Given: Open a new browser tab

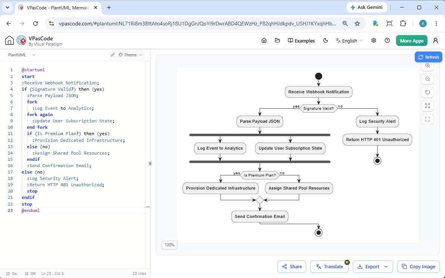Looking at the screenshot, I should tap(109, 8).
